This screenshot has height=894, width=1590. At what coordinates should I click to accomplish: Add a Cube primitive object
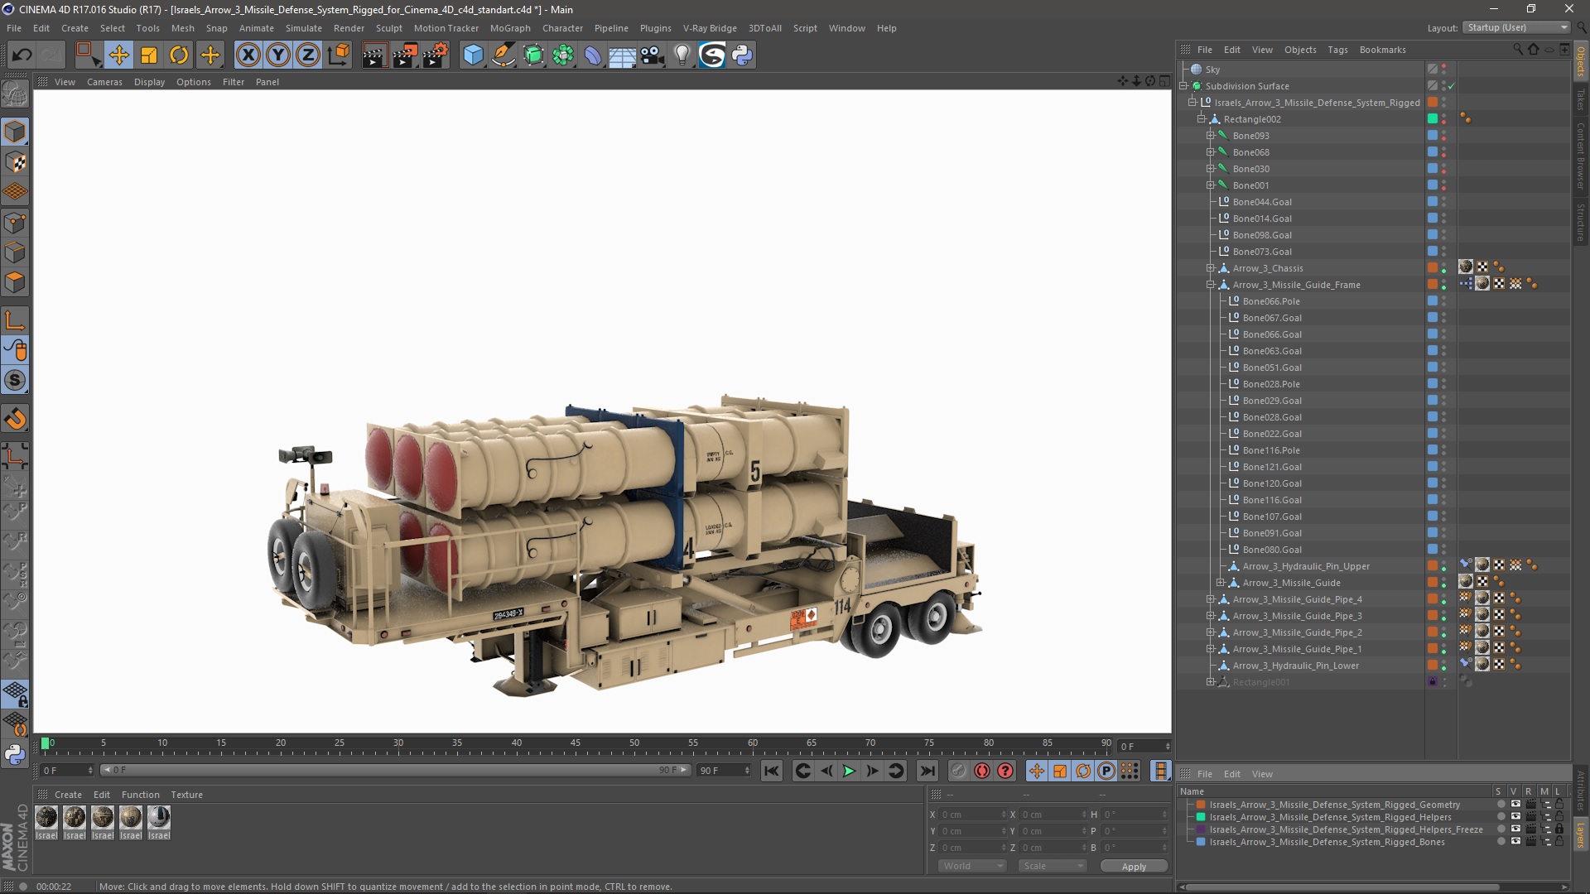coord(473,55)
